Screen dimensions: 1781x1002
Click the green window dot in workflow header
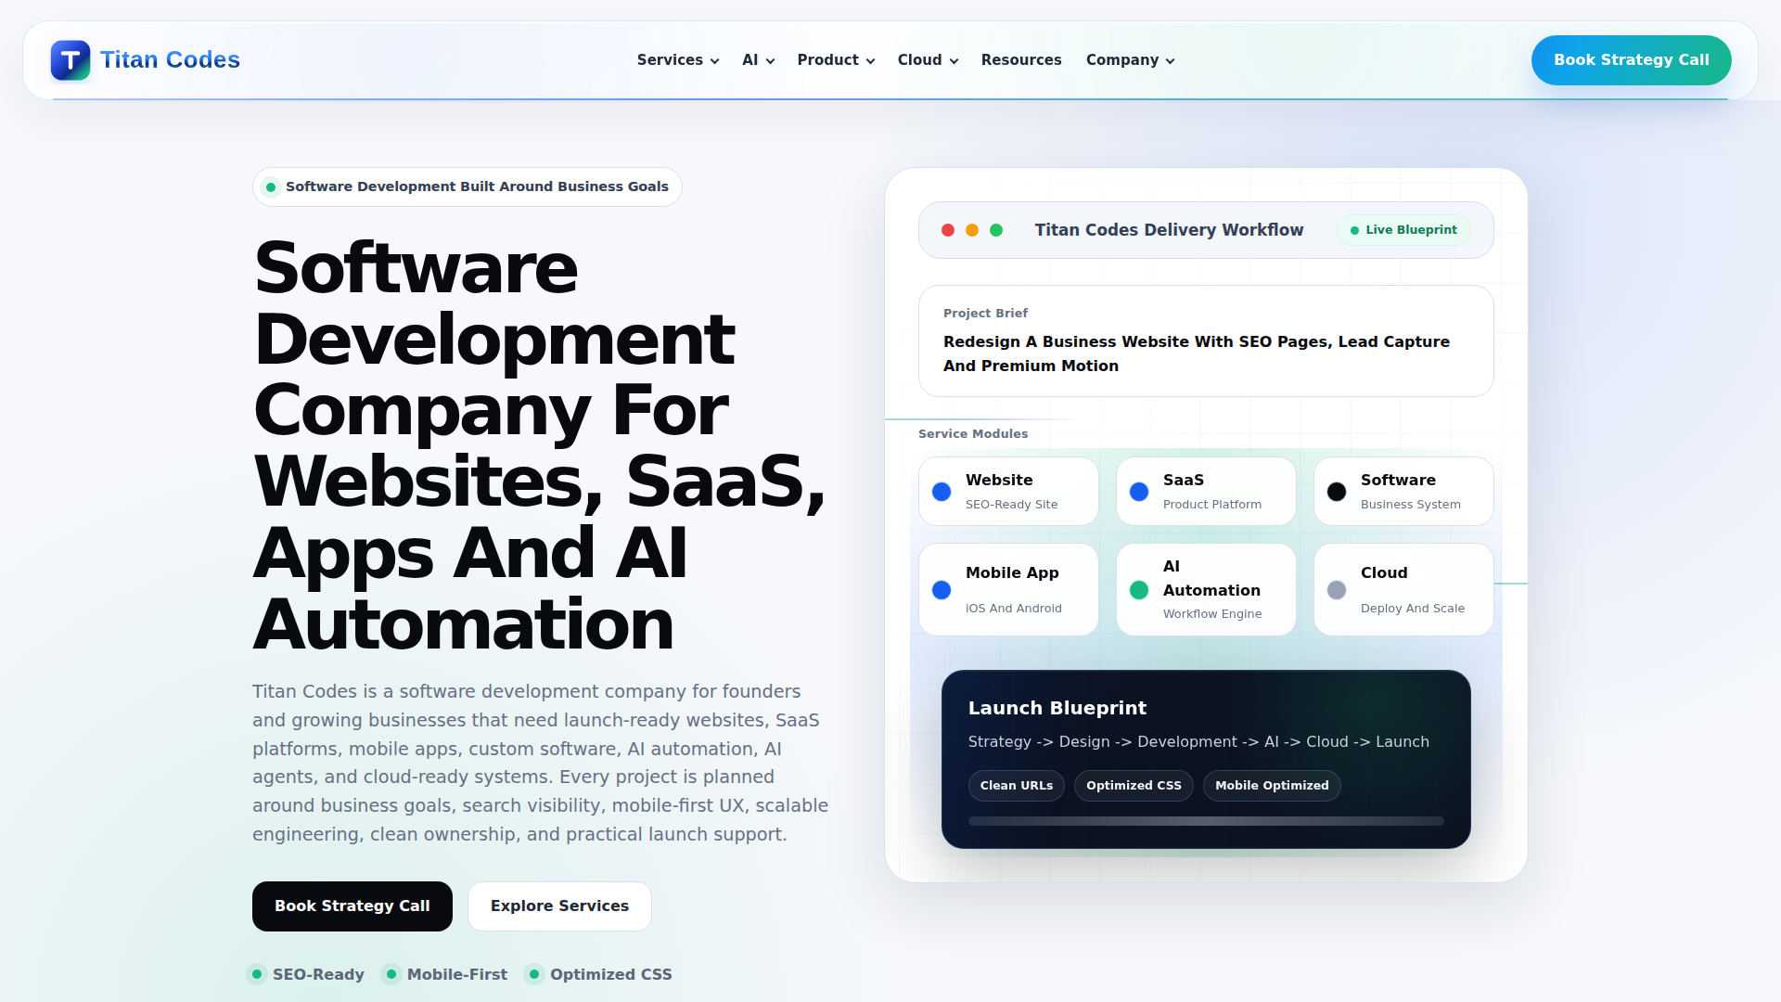pos(996,230)
